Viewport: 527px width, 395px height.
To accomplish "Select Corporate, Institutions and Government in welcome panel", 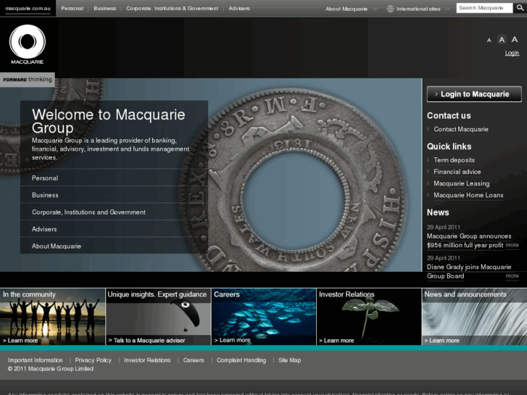I will click(x=114, y=212).
